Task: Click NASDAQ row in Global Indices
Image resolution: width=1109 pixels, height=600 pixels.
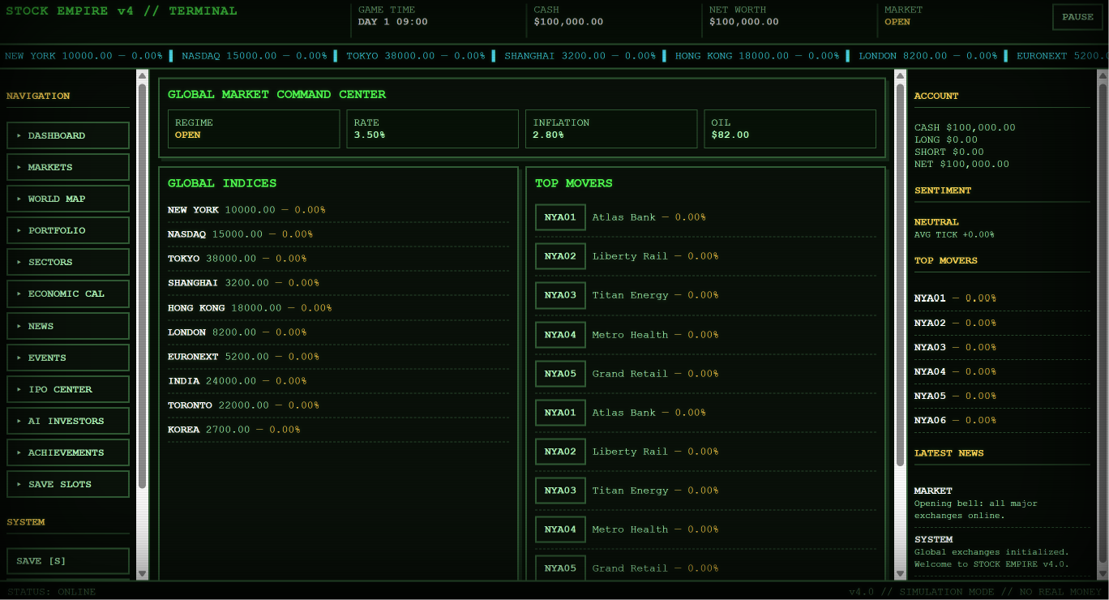Action: pos(338,234)
